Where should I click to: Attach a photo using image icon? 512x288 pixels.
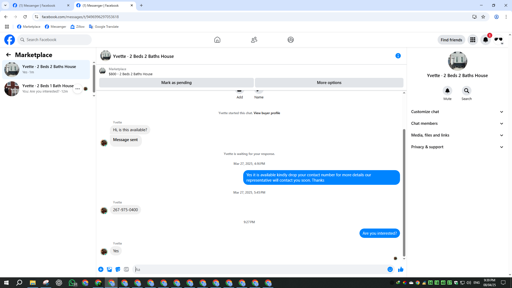tap(109, 269)
